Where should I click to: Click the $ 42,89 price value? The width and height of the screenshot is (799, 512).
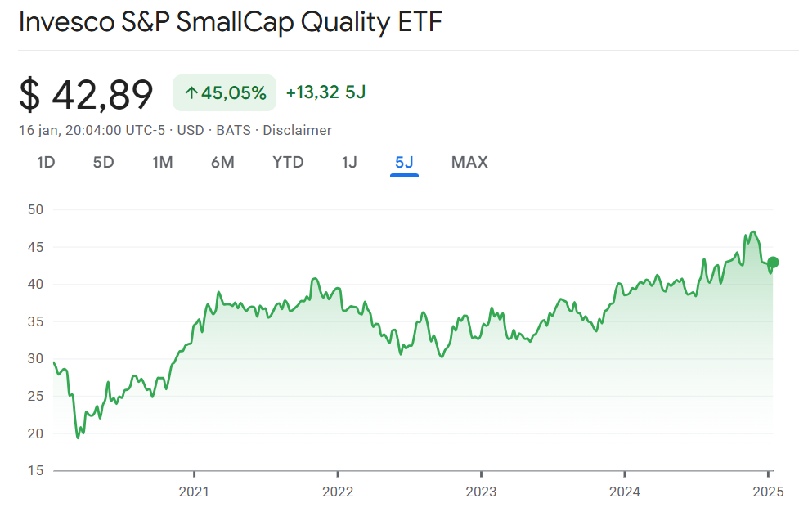(86, 94)
